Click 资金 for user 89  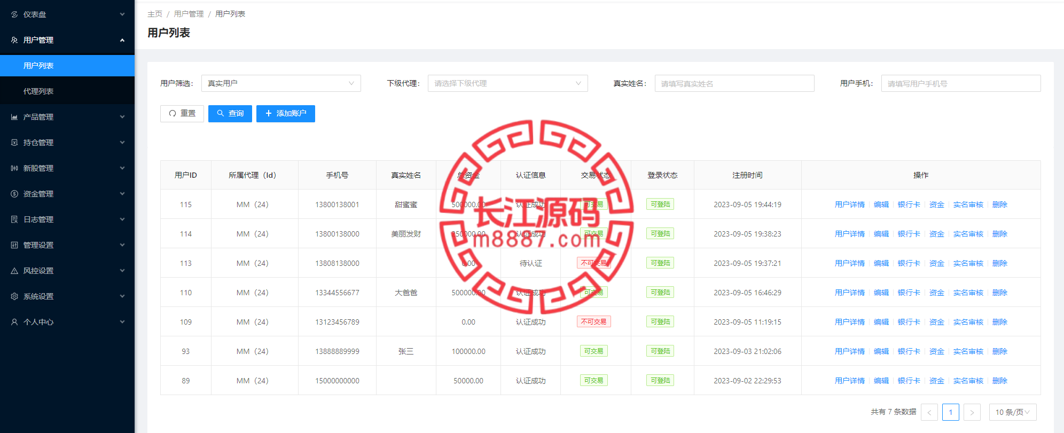tap(937, 381)
